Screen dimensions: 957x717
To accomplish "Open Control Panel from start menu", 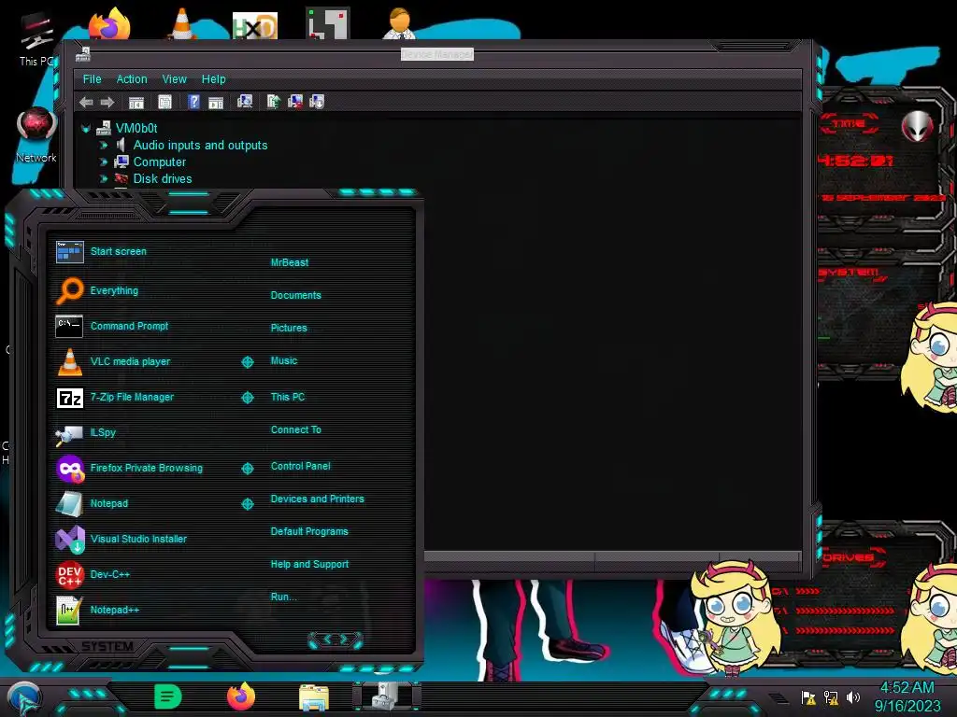I will click(x=300, y=467).
